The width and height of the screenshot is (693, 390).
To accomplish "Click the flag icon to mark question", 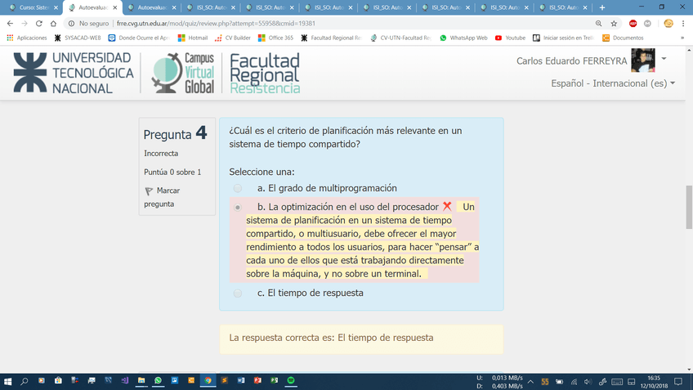I will pyautogui.click(x=149, y=191).
